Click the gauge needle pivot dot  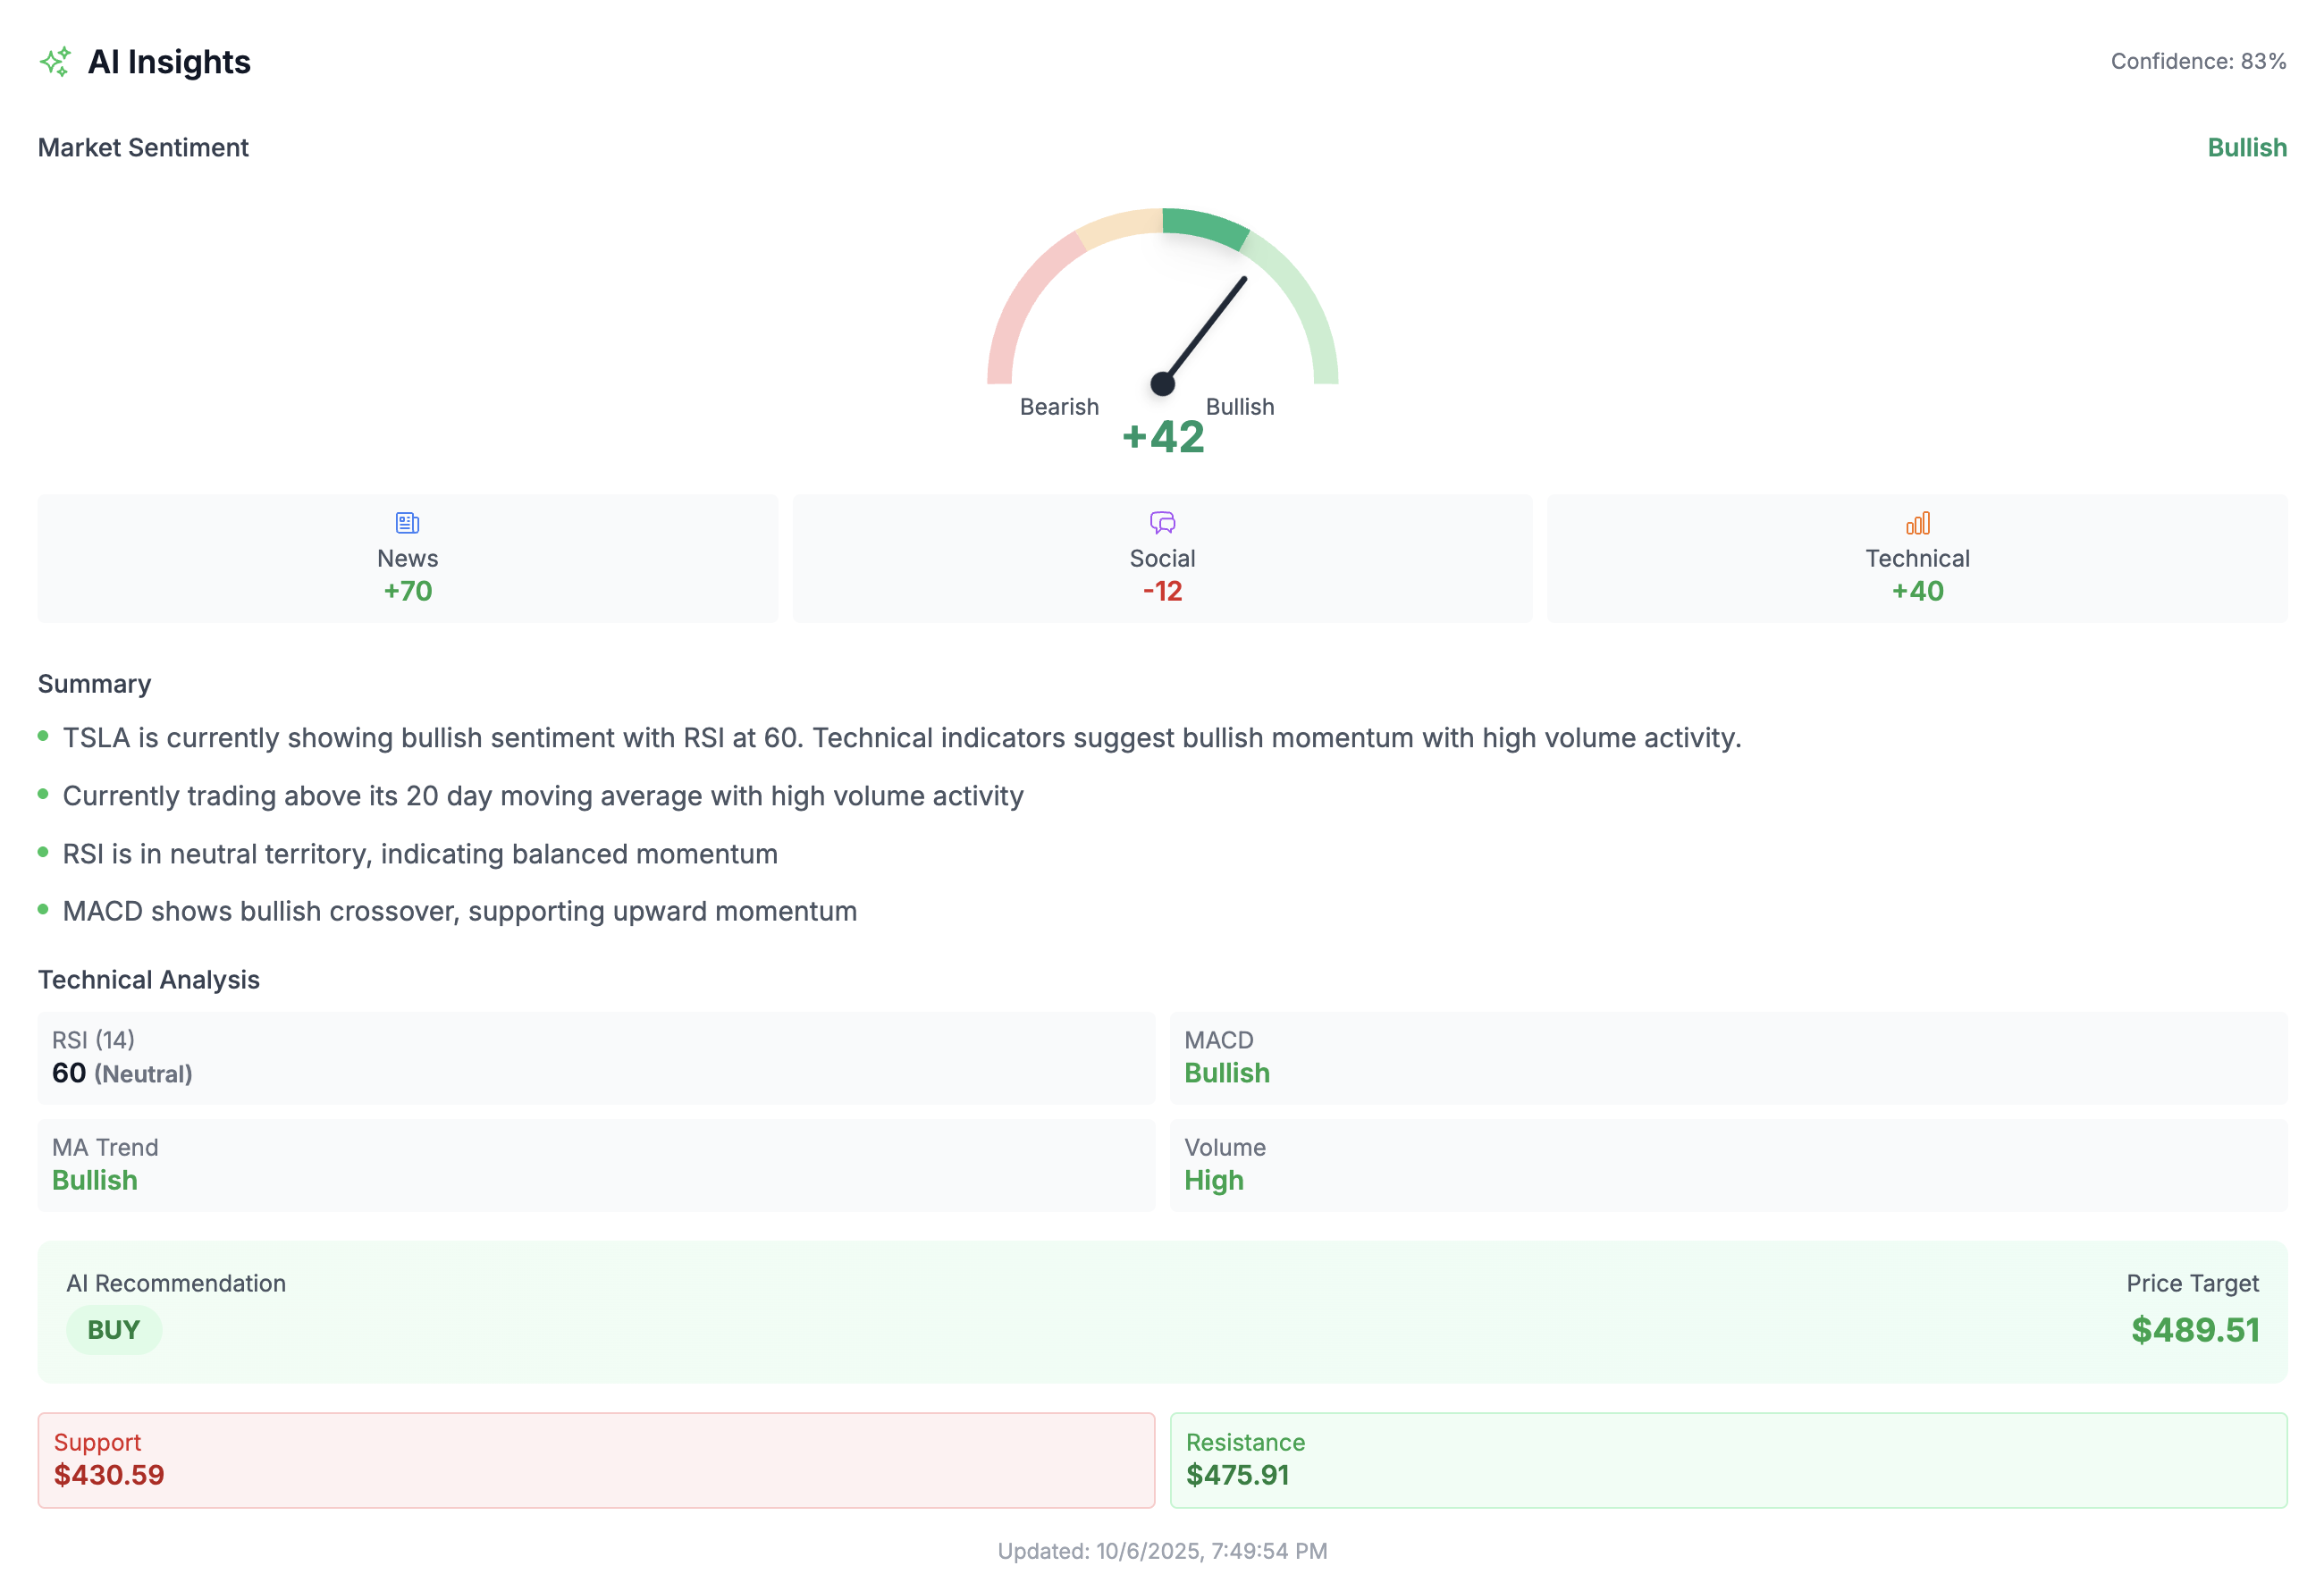click(1162, 383)
